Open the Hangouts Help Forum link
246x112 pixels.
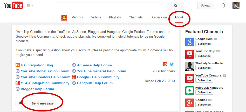[x=95, y=83]
